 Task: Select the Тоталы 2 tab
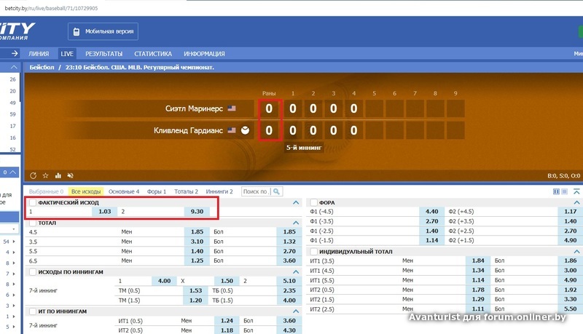186,191
